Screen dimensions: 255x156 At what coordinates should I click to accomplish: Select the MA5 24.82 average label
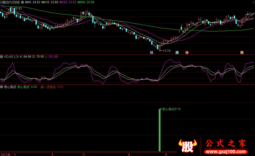[33, 2]
